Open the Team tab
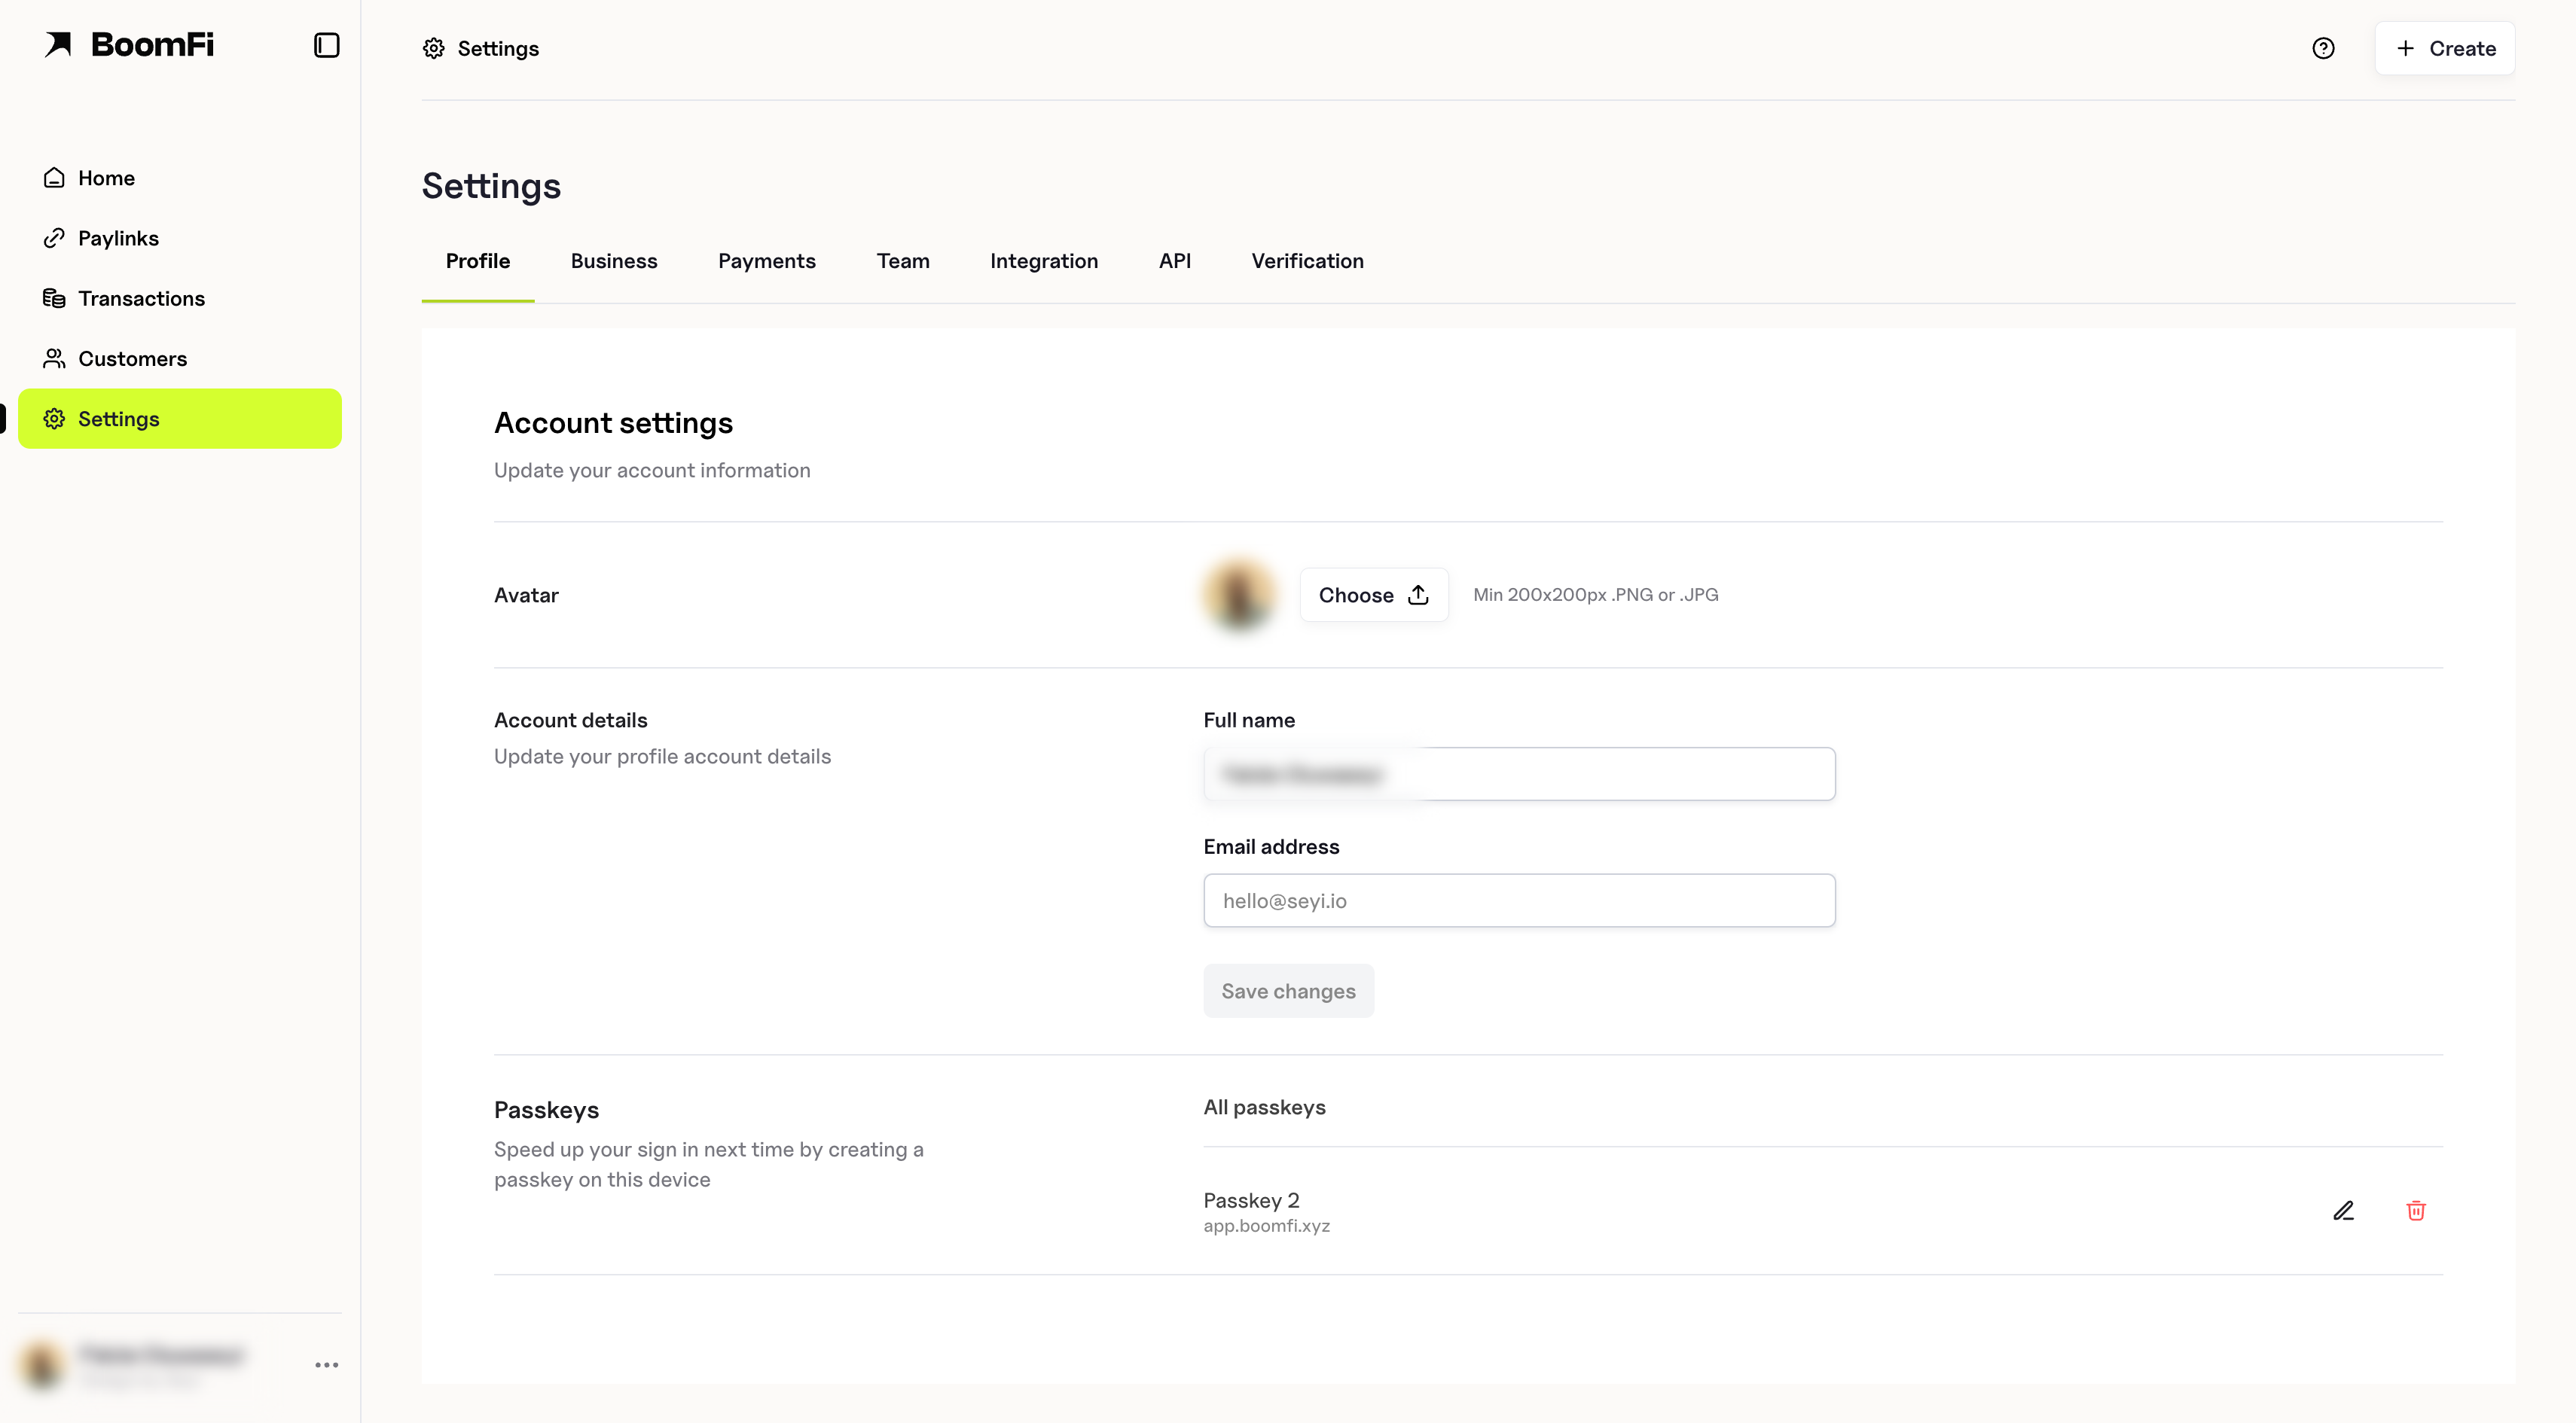This screenshot has width=2576, height=1423. [x=902, y=261]
